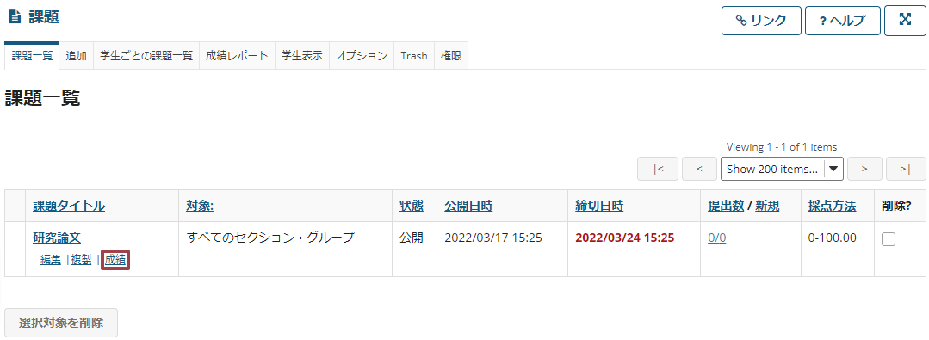This screenshot has height=340, width=929.
Task: Open the リンク button with chain icon
Action: [761, 21]
